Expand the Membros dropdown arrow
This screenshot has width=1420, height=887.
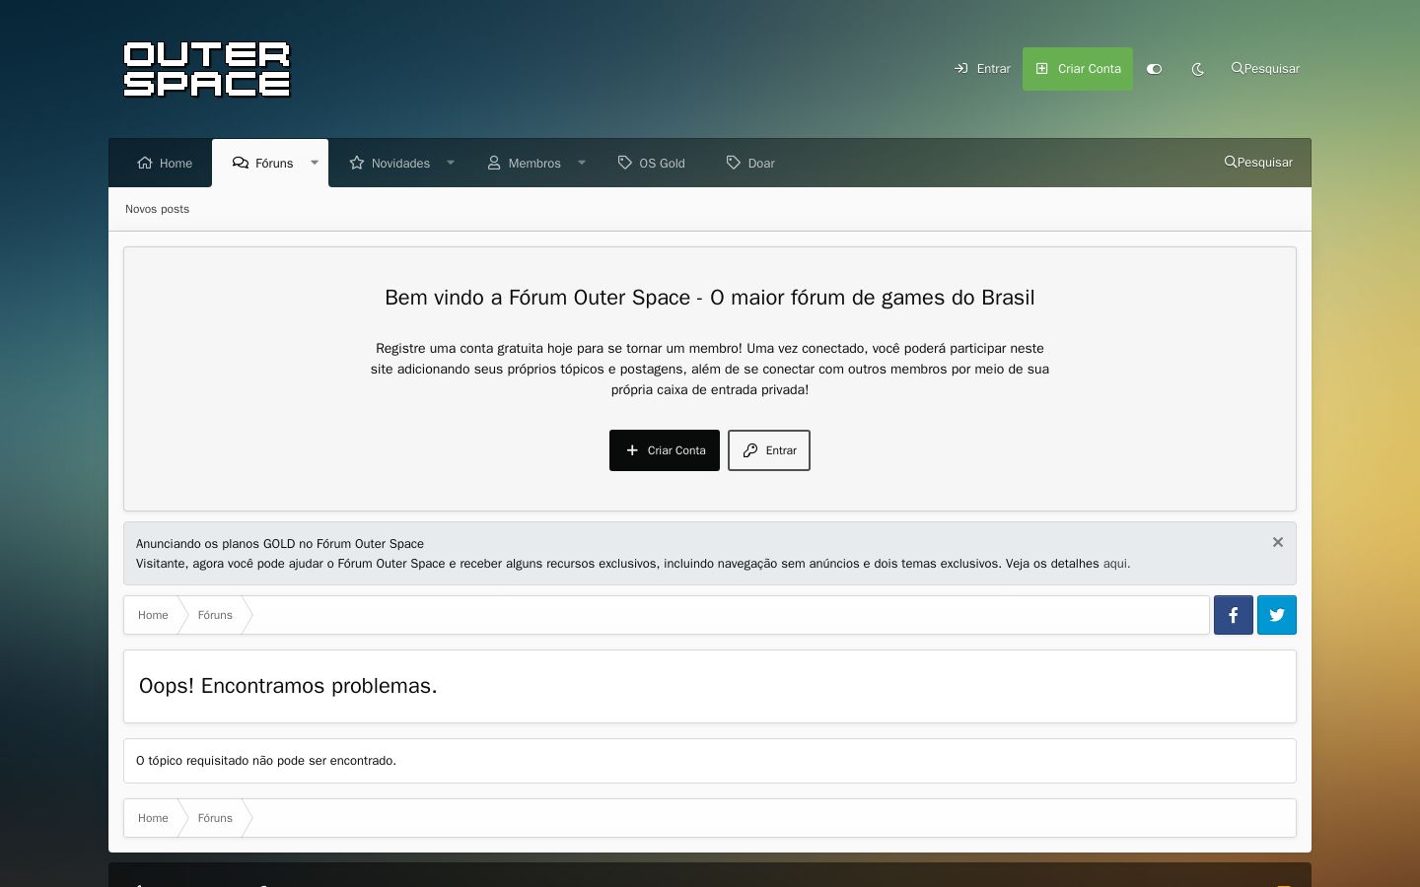(582, 163)
